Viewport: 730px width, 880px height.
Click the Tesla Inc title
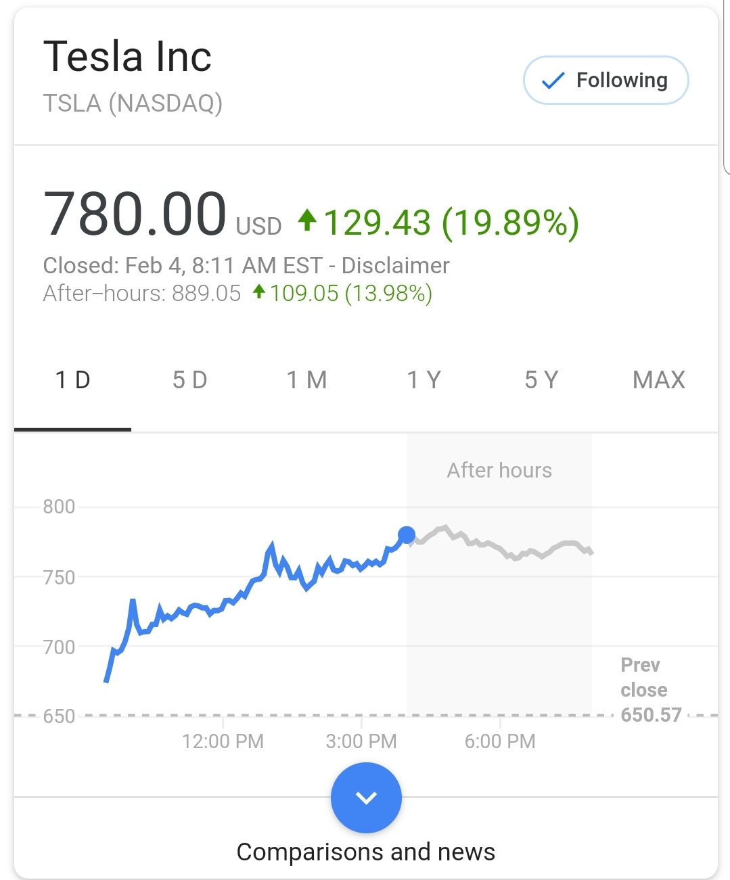click(x=127, y=56)
